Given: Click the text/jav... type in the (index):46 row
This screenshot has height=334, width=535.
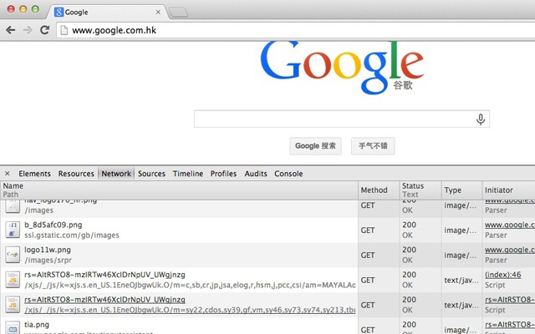Looking at the screenshot, I should click(461, 281).
